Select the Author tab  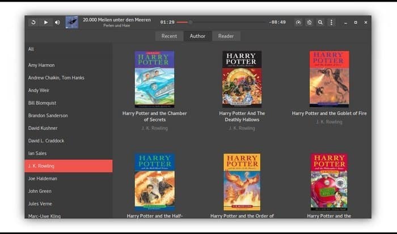(x=197, y=36)
